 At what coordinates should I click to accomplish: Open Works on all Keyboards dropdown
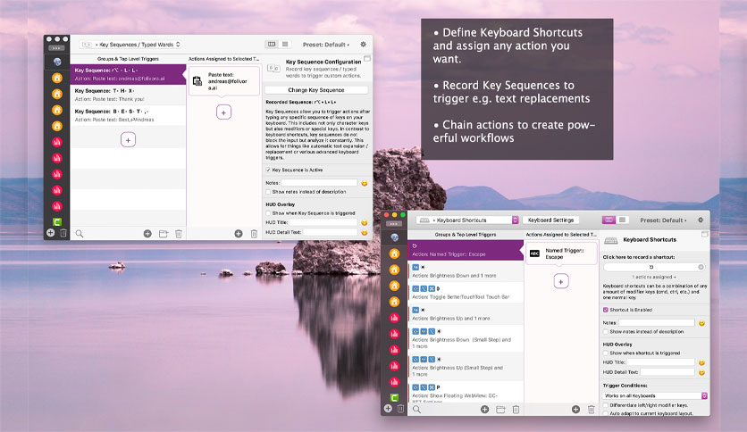pyautogui.click(x=655, y=395)
